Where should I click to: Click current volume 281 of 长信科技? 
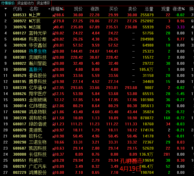pos(167,154)
